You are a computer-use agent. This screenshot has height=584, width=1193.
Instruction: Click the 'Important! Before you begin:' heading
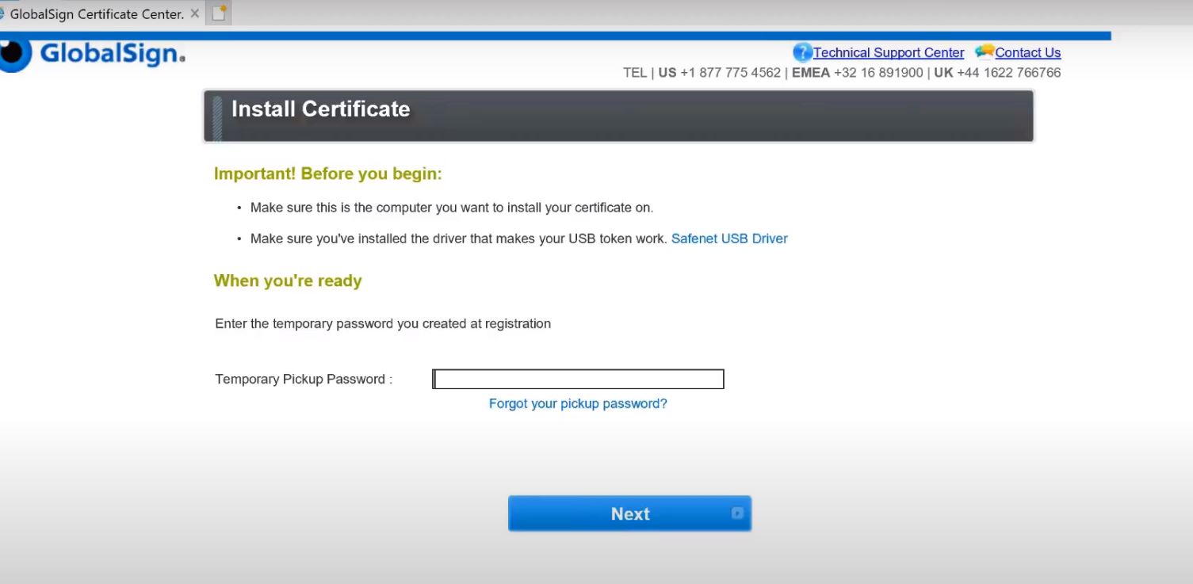pyautogui.click(x=328, y=174)
